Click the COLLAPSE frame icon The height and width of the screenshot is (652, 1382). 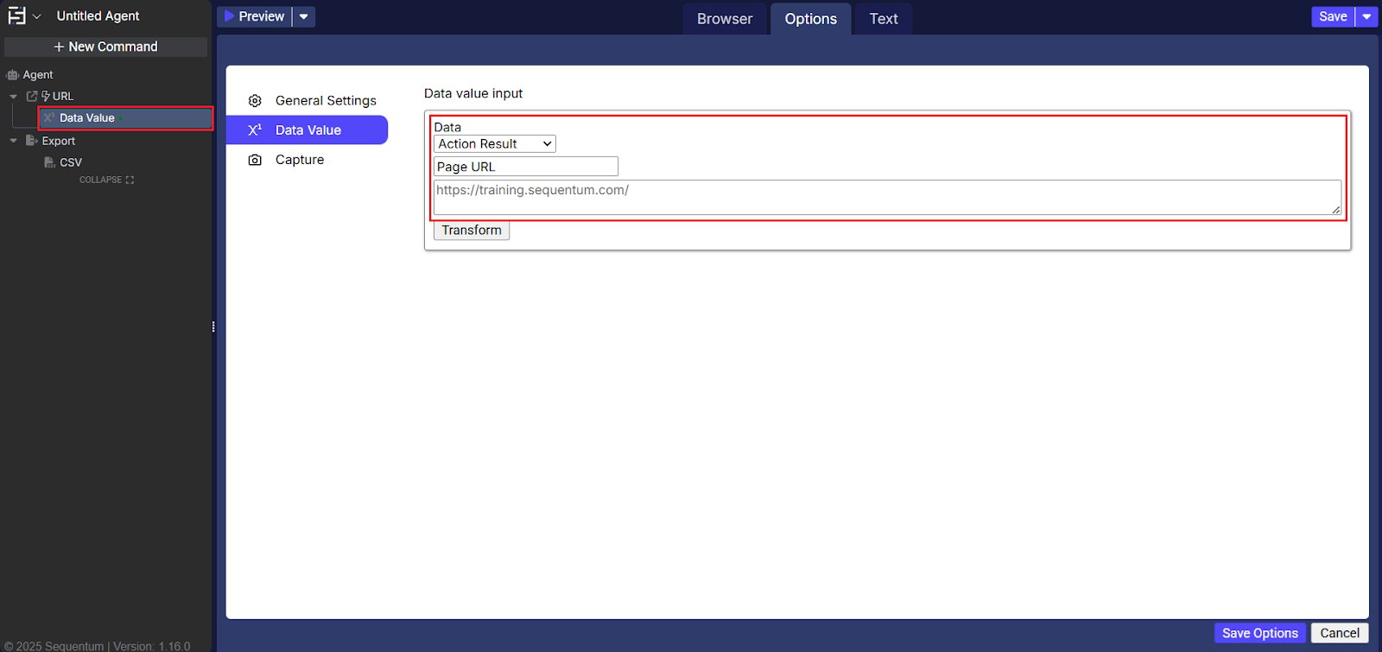pos(130,180)
